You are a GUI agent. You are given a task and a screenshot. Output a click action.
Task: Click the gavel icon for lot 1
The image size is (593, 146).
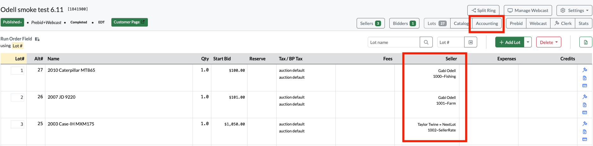[585, 70]
